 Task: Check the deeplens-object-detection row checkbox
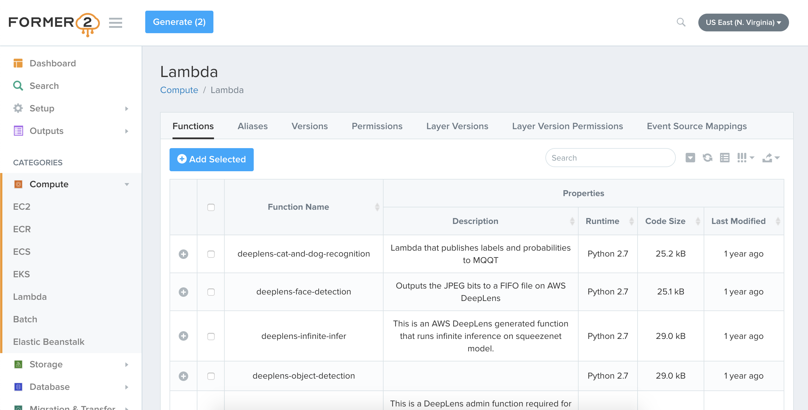click(x=211, y=376)
